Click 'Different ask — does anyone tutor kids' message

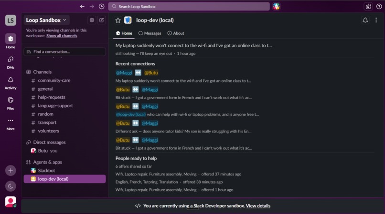point(183,132)
